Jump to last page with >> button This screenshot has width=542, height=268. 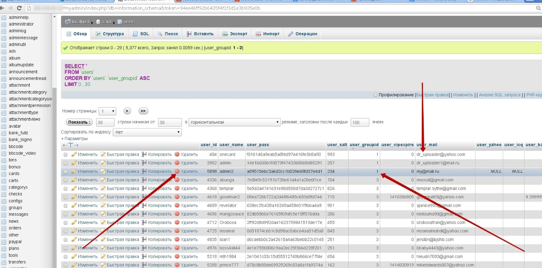[144, 111]
